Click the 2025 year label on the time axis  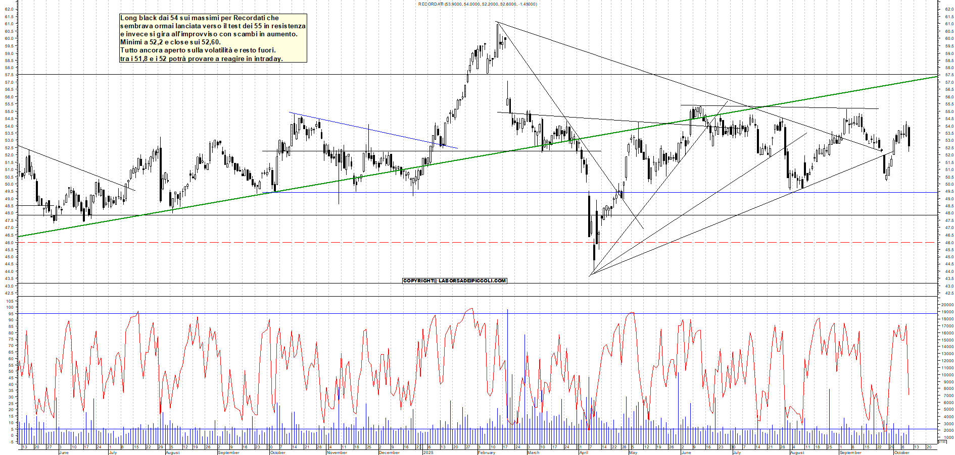pos(428,452)
